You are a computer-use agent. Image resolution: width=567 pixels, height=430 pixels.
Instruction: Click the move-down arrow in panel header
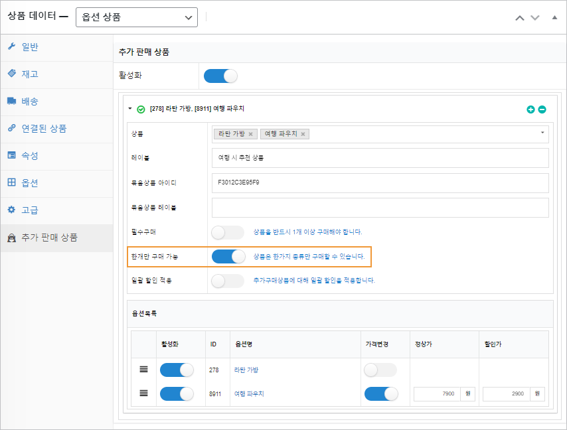[x=535, y=17]
